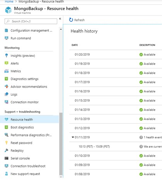Screen dimensions: 162x184
Task: Click the Logs icon
Action: (6, 94)
